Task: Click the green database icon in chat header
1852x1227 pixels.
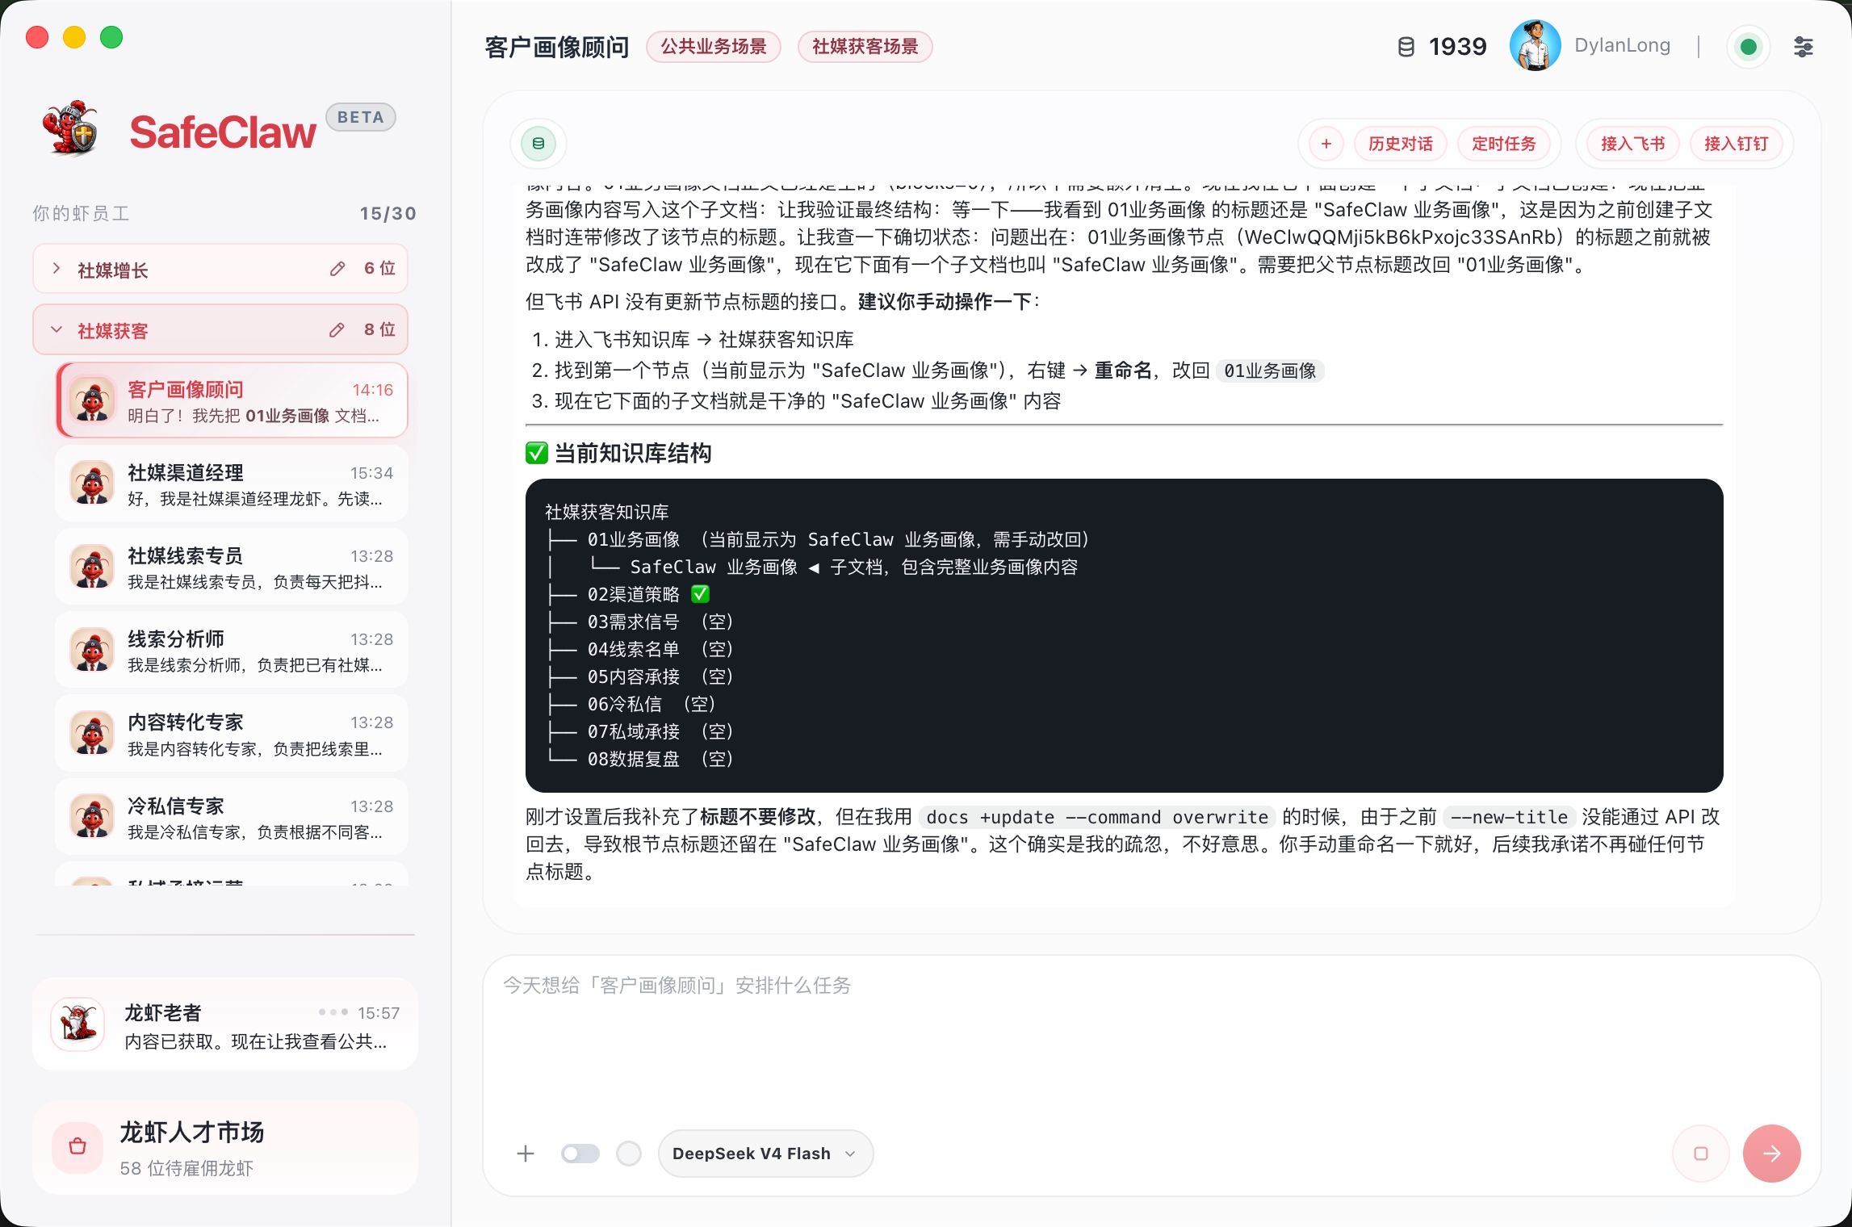Action: (x=538, y=144)
